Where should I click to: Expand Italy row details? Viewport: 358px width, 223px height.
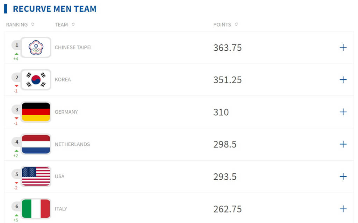coord(343,209)
